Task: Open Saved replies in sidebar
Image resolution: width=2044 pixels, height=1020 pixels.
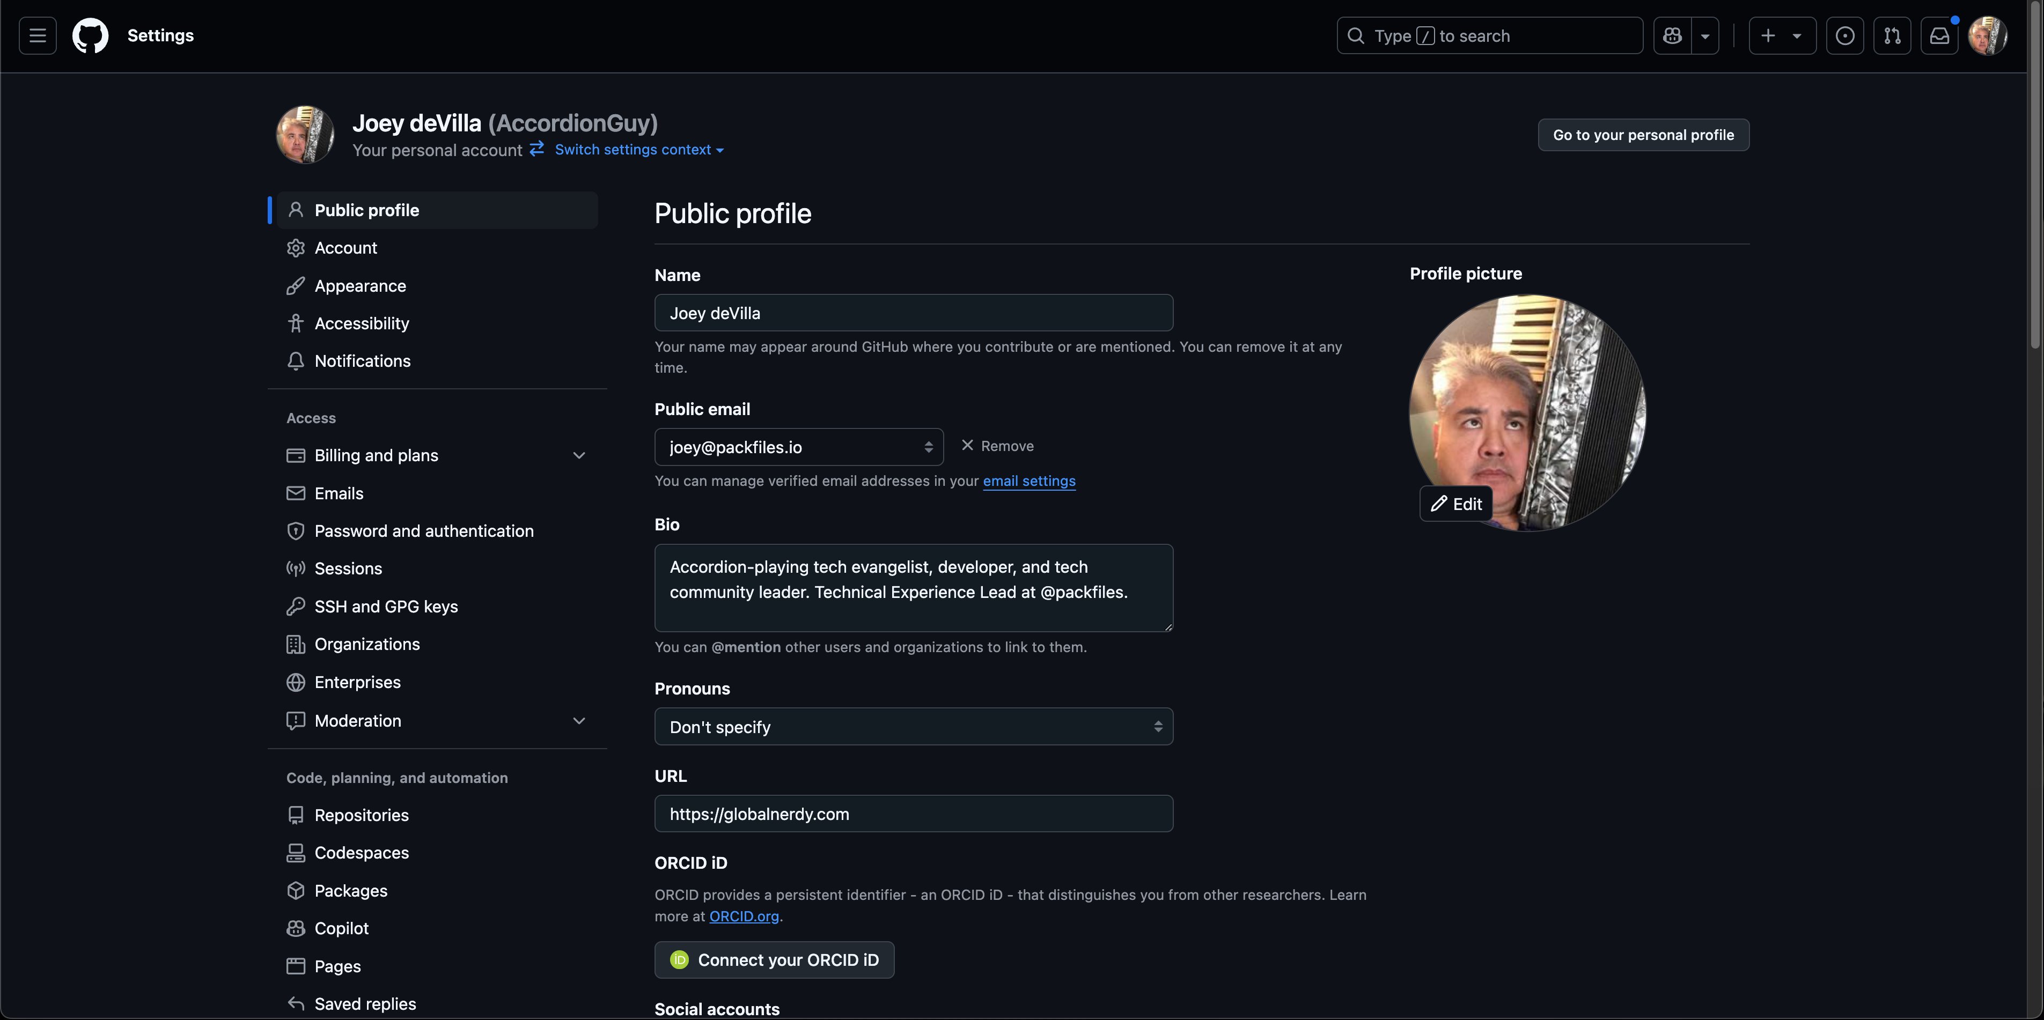Action: 437,1003
